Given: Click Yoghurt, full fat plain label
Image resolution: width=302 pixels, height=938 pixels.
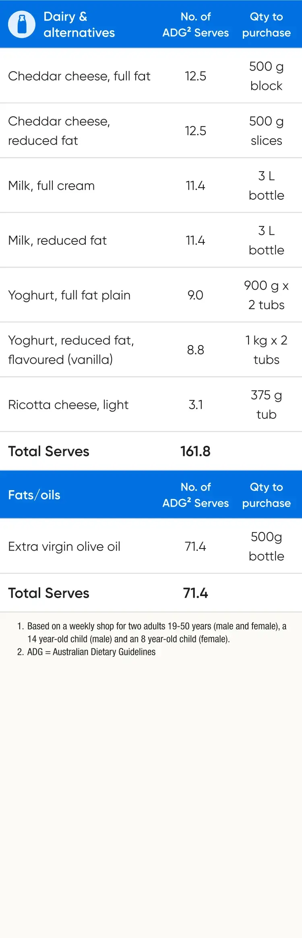Looking at the screenshot, I should (x=69, y=295).
